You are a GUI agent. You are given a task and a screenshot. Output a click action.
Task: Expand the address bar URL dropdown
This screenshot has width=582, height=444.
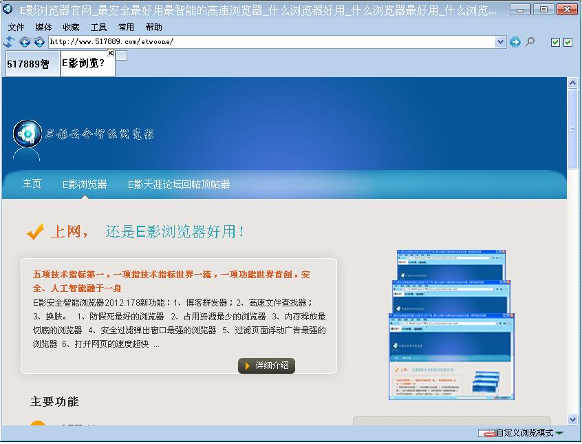point(500,42)
